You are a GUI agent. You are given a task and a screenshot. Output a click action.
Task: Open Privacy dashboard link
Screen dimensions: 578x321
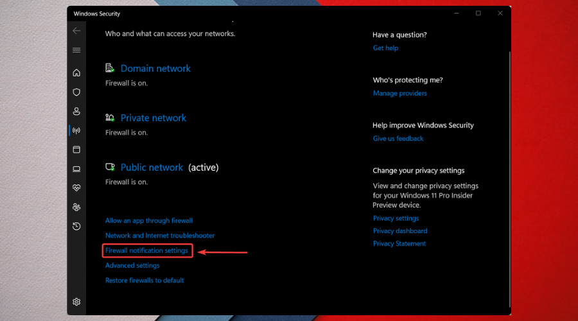click(399, 231)
